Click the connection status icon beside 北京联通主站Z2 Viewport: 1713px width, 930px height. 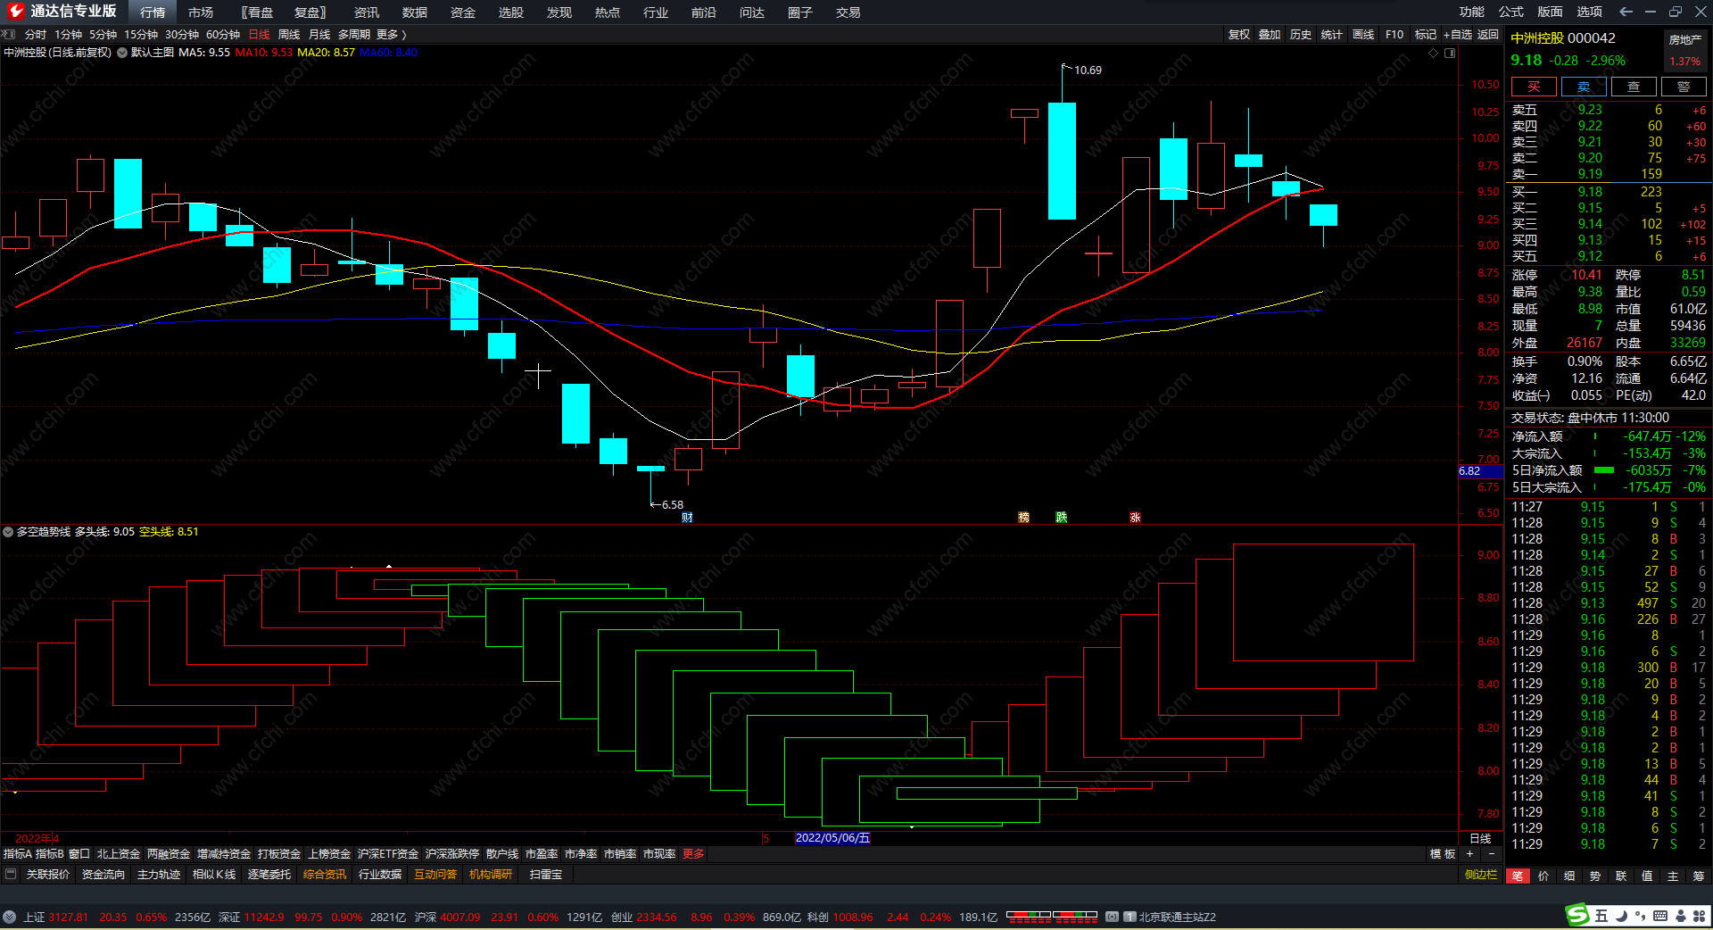(1112, 917)
